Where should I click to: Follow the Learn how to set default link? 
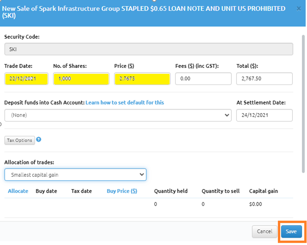(x=125, y=103)
